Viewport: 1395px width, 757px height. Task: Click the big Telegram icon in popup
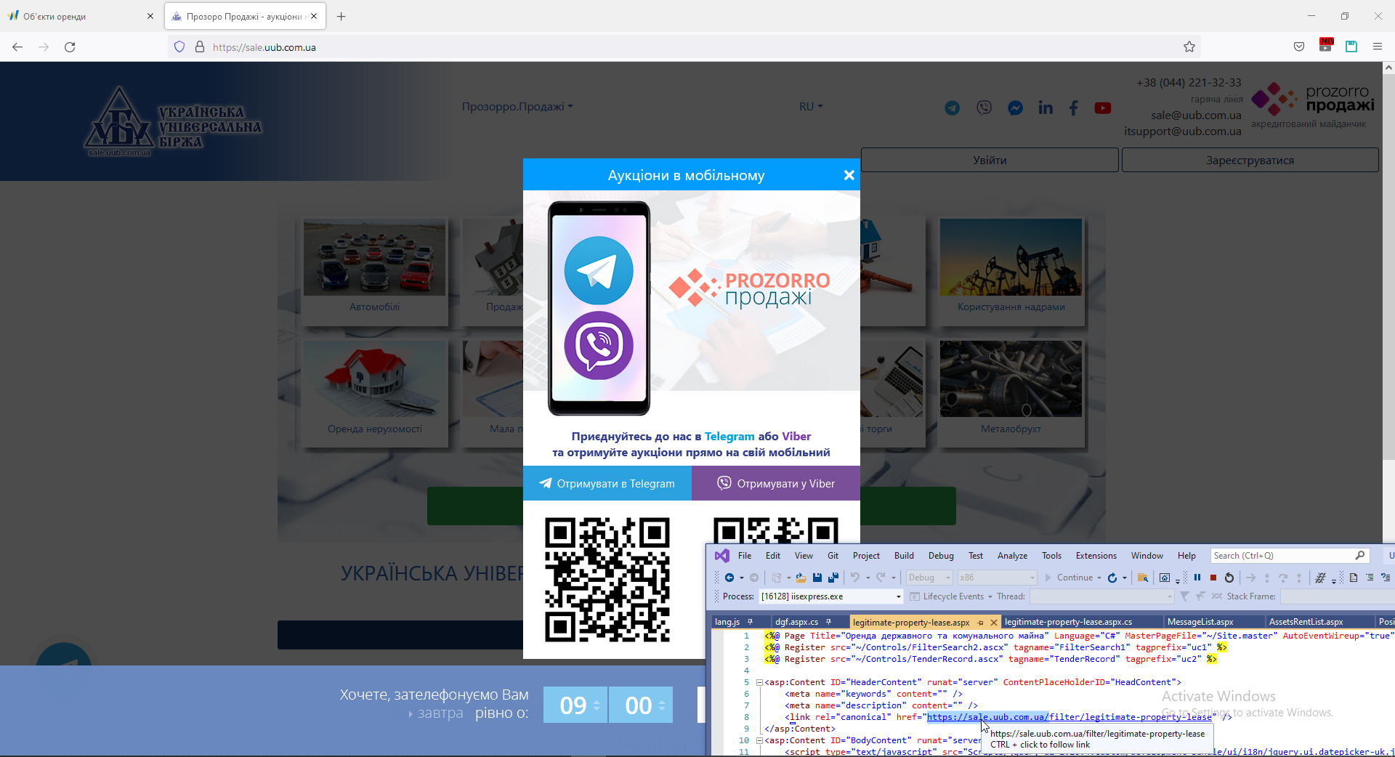[x=599, y=270]
